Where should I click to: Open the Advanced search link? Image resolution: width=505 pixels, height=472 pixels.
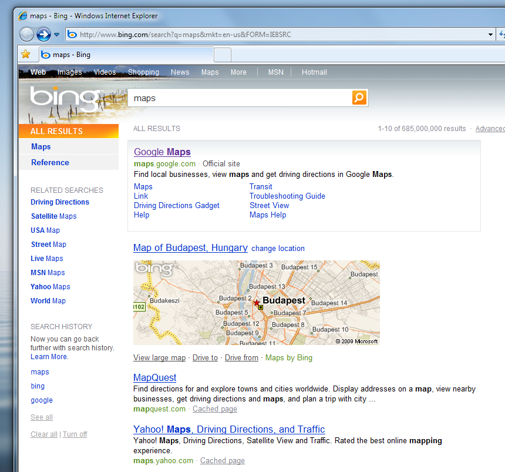(490, 129)
